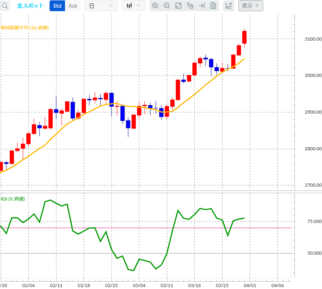Jump to the latest candle
The height and width of the screenshot is (289, 322).
point(202,6)
